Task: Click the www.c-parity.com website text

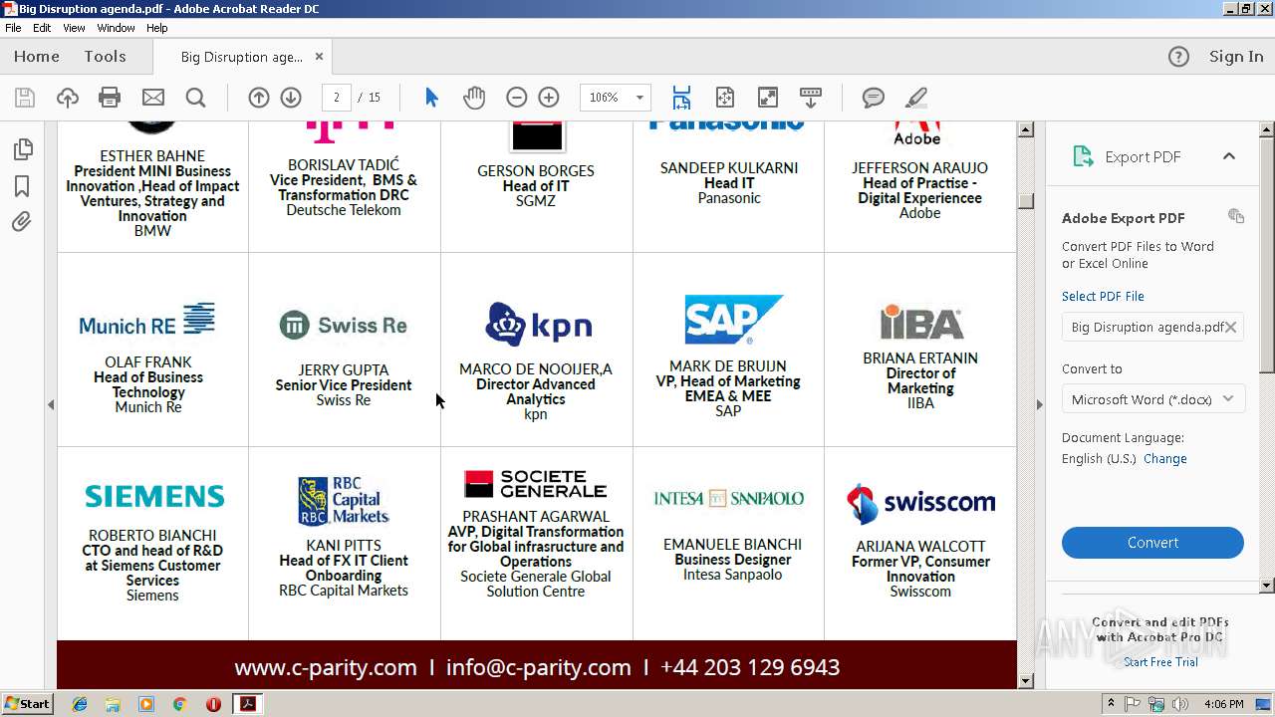Action: tap(326, 667)
